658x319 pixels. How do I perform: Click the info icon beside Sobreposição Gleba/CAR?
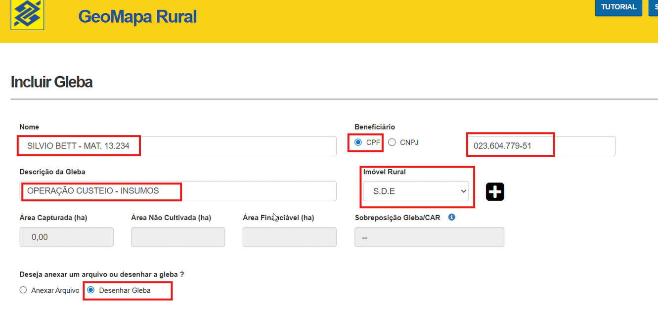[451, 217]
